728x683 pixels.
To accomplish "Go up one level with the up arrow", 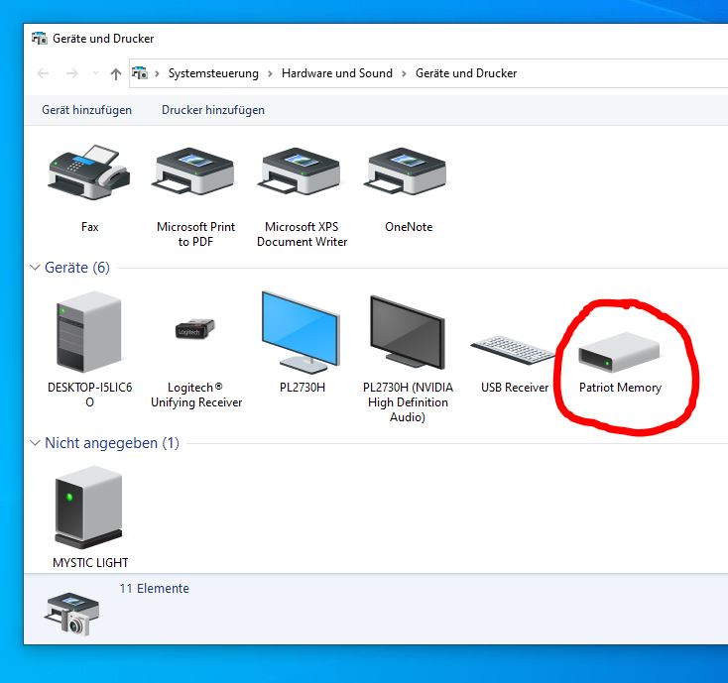I will click(x=116, y=73).
